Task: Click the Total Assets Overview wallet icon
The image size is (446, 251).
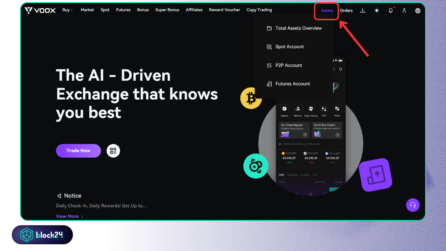Action: (x=269, y=28)
